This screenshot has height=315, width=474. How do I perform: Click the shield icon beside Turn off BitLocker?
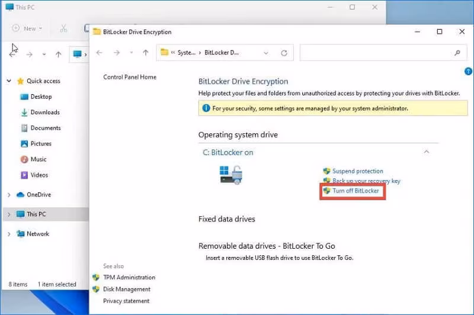326,191
